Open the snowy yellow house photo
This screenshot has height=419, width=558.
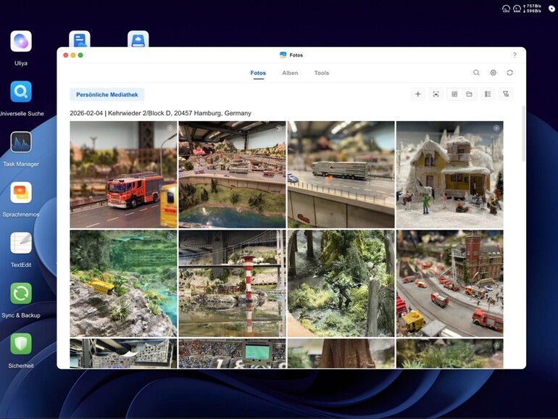coord(450,175)
